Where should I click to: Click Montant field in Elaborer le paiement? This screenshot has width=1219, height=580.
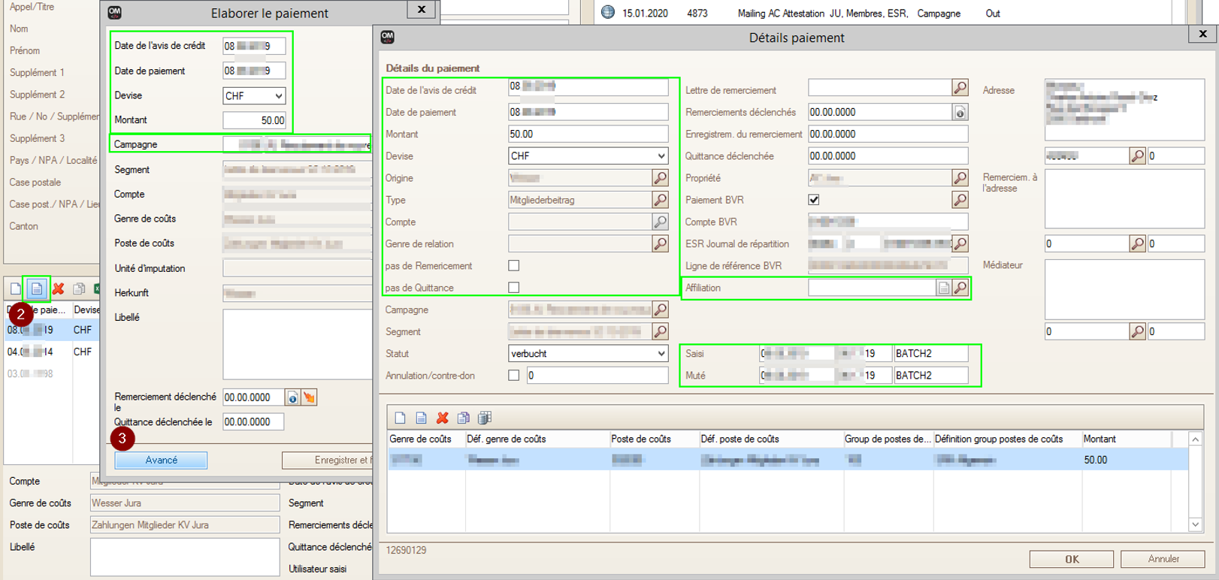254,120
